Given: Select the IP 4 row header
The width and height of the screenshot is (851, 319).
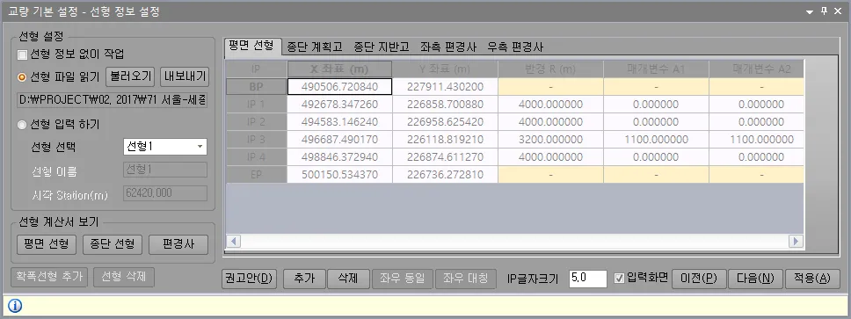Looking at the screenshot, I should click(x=256, y=157).
